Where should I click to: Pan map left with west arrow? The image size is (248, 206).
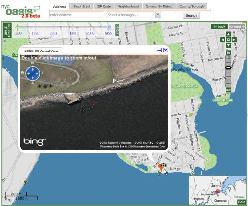(x=223, y=40)
